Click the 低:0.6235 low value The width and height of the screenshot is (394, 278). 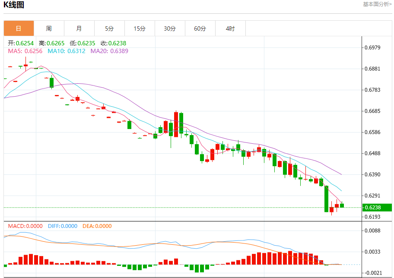(83, 43)
